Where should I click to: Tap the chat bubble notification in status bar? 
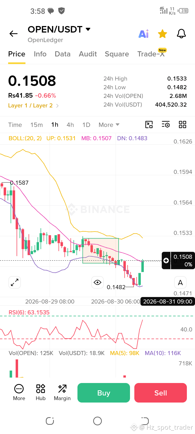(x=51, y=11)
